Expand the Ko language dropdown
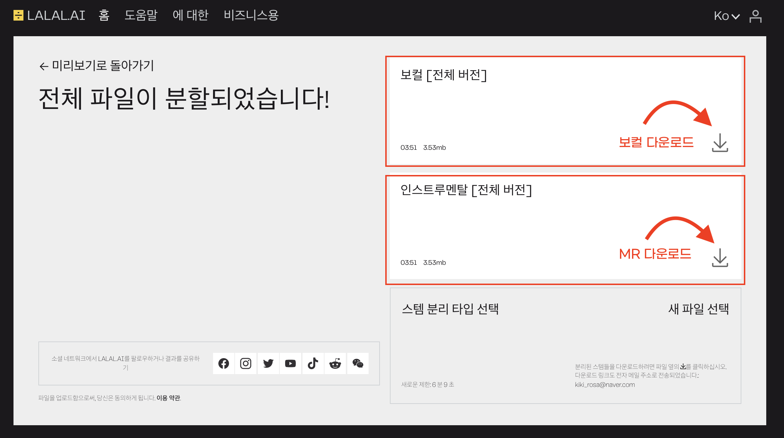The width and height of the screenshot is (784, 438). click(726, 16)
